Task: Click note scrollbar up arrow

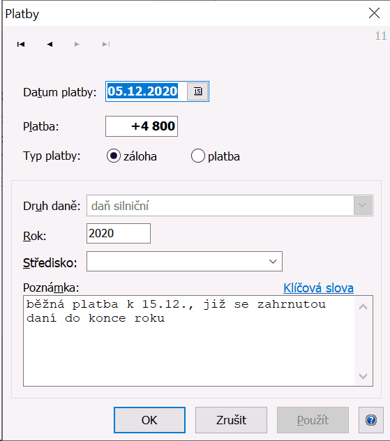Action: click(x=363, y=306)
